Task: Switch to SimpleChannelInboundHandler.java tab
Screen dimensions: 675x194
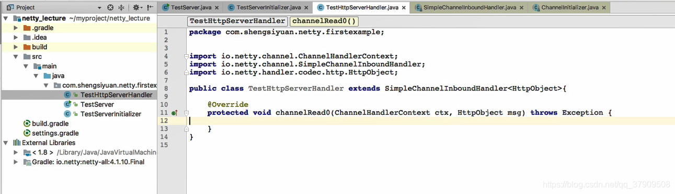Action: (470, 8)
